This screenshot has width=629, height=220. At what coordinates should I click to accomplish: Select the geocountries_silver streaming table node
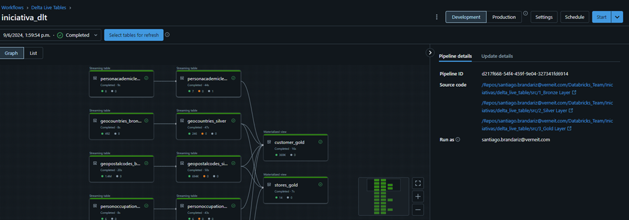pos(209,126)
